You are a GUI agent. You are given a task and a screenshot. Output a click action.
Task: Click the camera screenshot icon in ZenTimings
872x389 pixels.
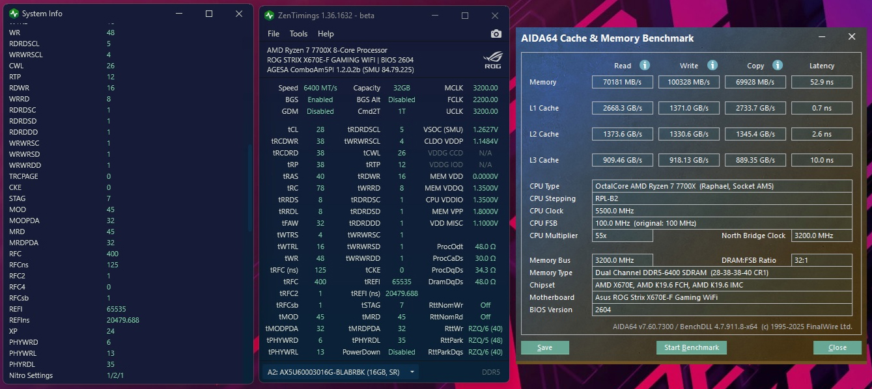[x=496, y=34]
